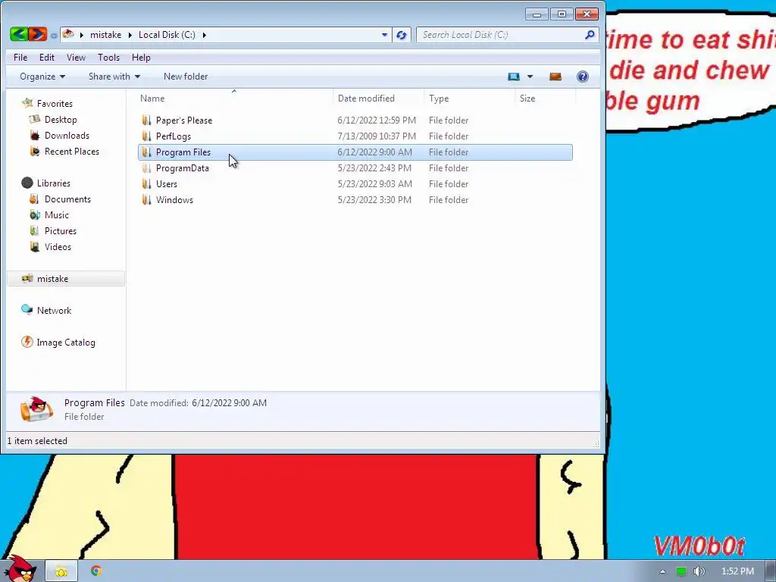
Task: Click the Program Files folder icon
Action: (146, 152)
